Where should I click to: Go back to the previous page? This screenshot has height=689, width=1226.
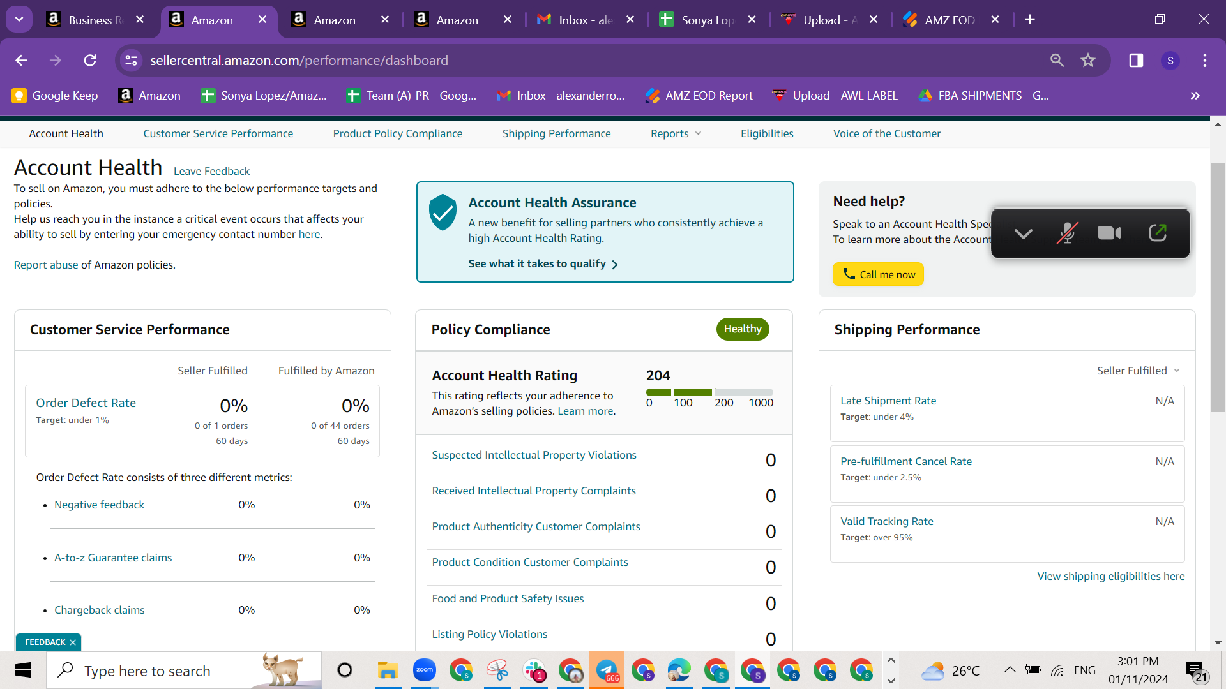(x=21, y=60)
